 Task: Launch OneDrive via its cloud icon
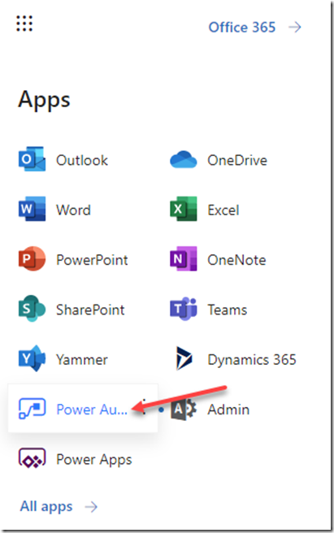tap(184, 160)
